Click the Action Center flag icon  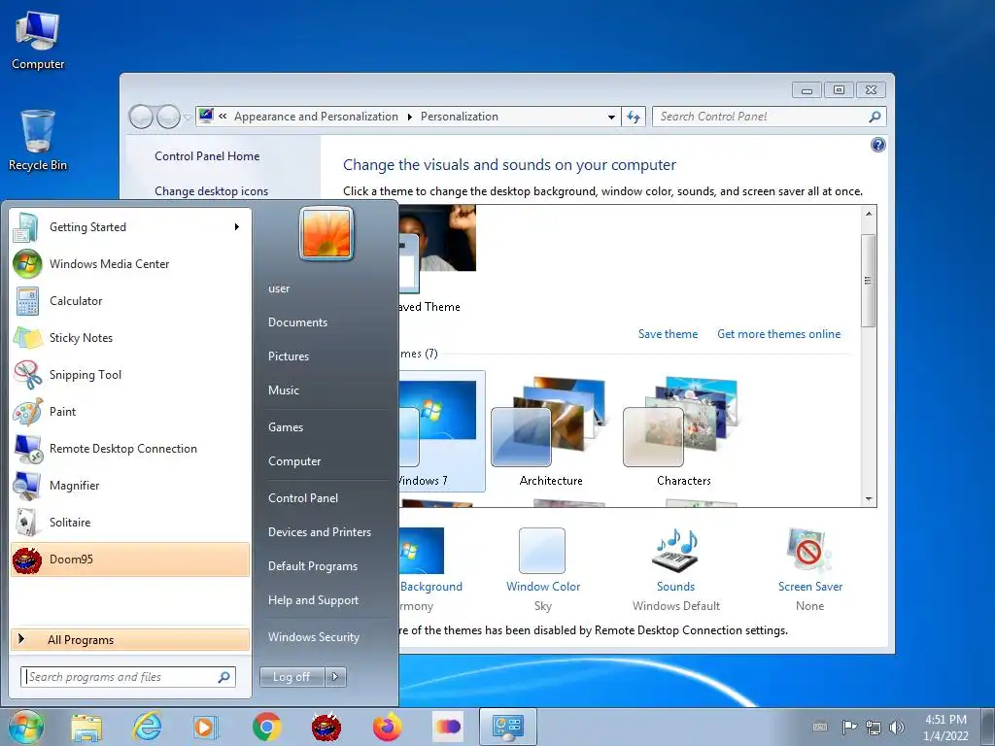tap(848, 727)
